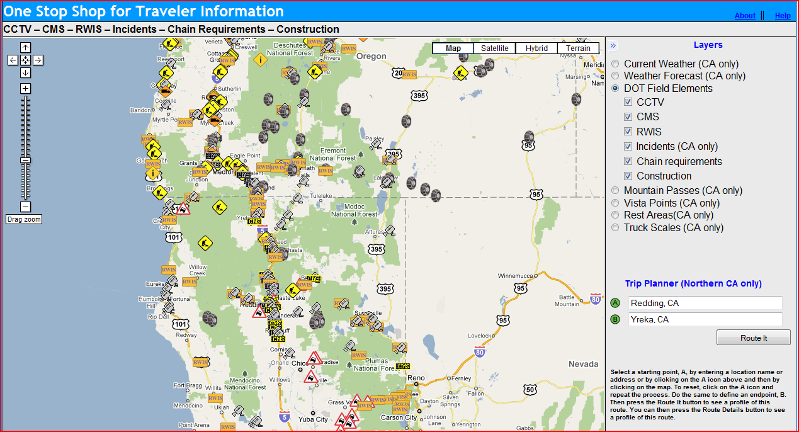Image resolution: width=799 pixels, height=432 pixels.
Task: Zoom in using the plus button
Action: click(25, 88)
